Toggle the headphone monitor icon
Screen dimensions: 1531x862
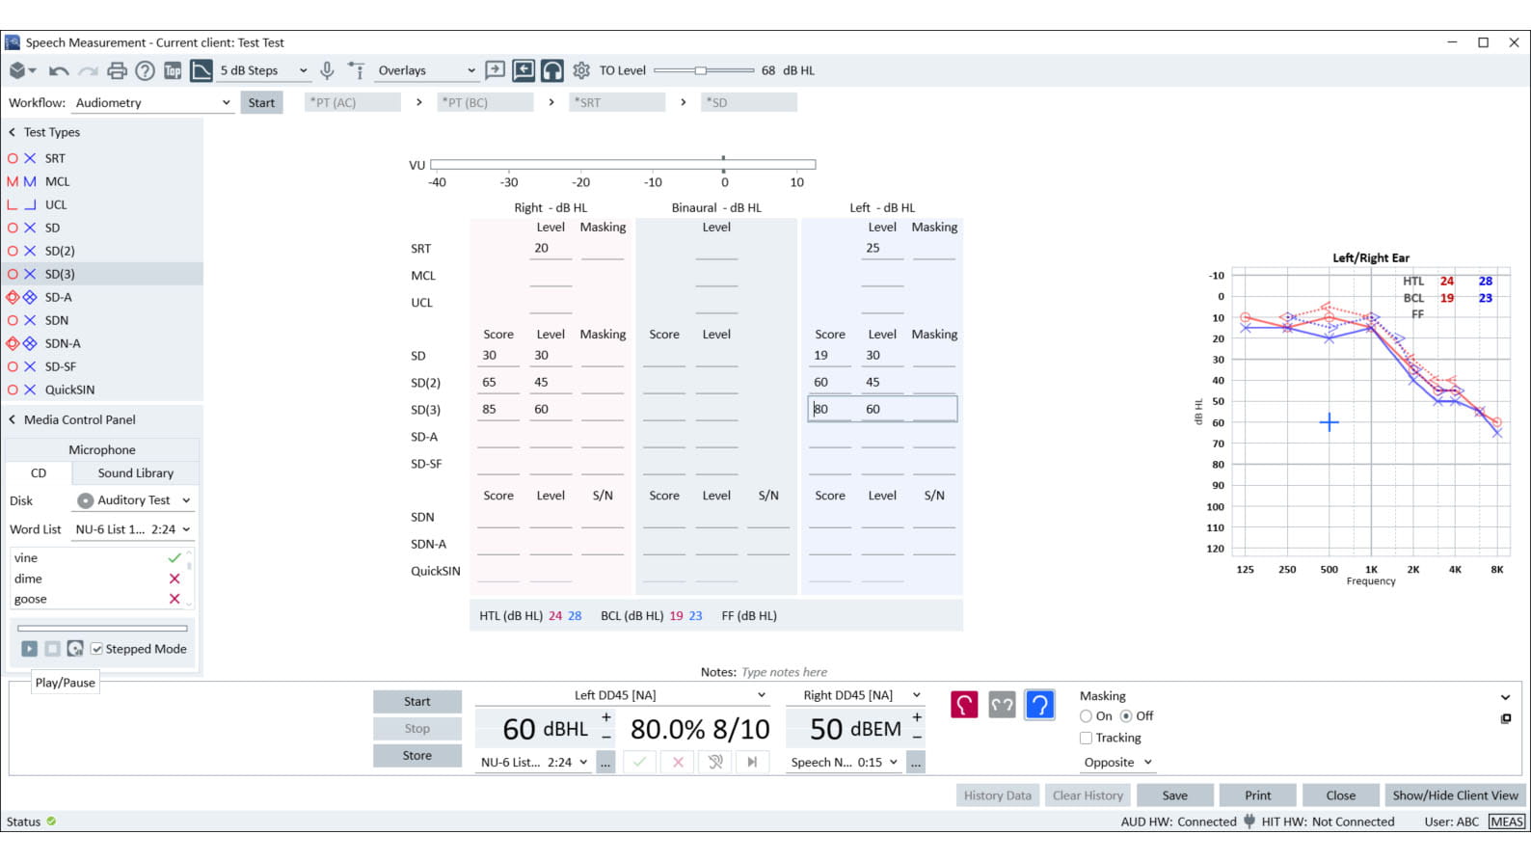(x=552, y=70)
